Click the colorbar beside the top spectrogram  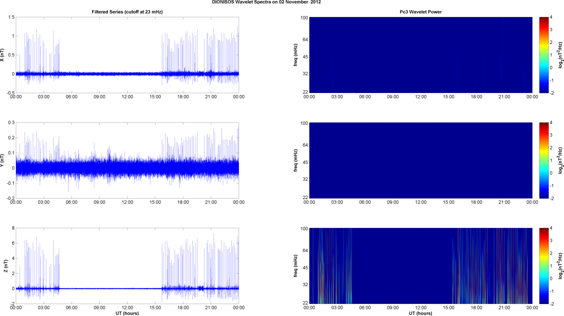click(544, 55)
